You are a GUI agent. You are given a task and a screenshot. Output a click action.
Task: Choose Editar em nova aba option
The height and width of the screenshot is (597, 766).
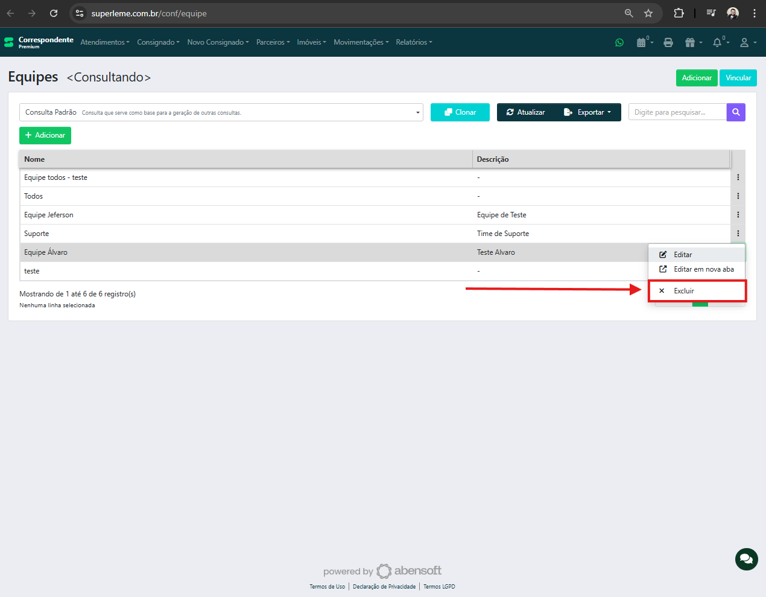tap(703, 269)
